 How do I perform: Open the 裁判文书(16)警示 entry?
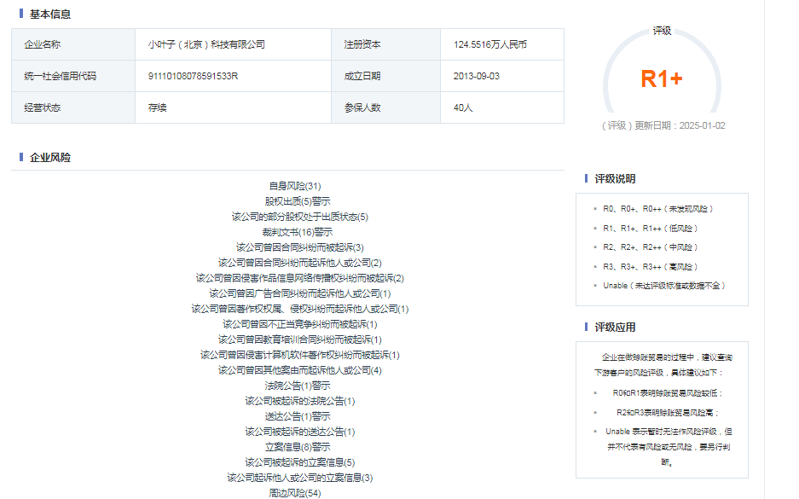click(298, 232)
